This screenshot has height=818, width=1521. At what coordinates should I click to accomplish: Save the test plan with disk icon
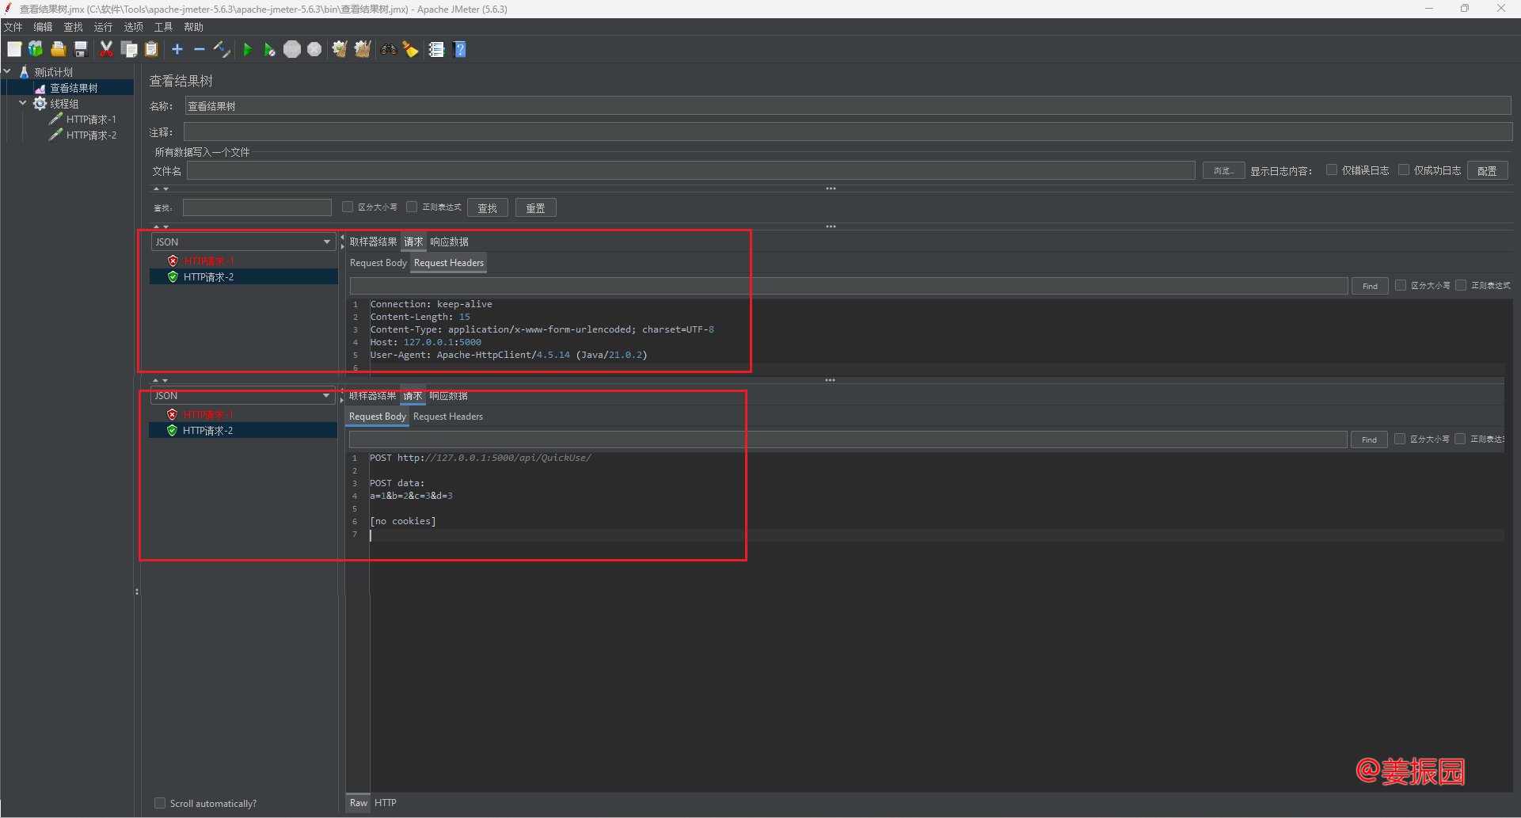(80, 49)
